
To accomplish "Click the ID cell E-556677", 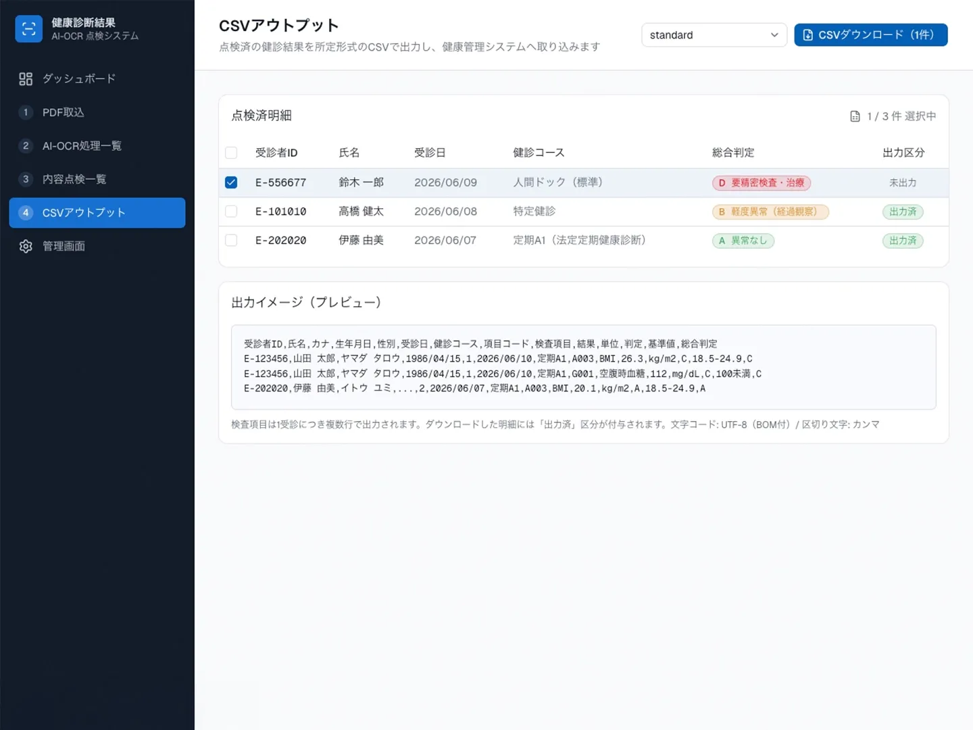I will [x=281, y=182].
